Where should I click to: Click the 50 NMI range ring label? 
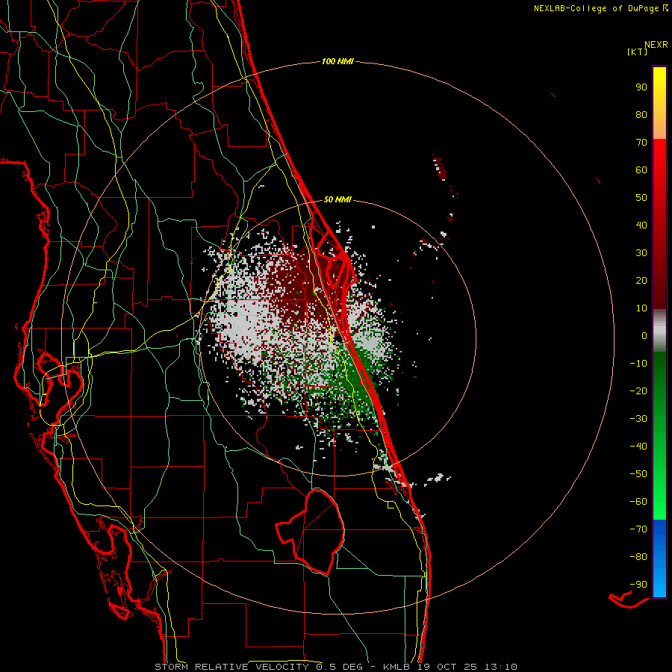click(x=337, y=199)
